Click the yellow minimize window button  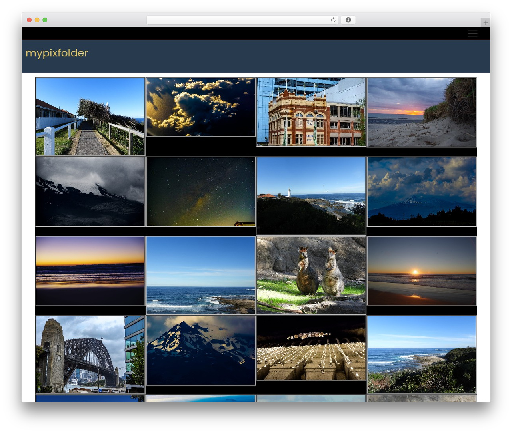pos(37,20)
